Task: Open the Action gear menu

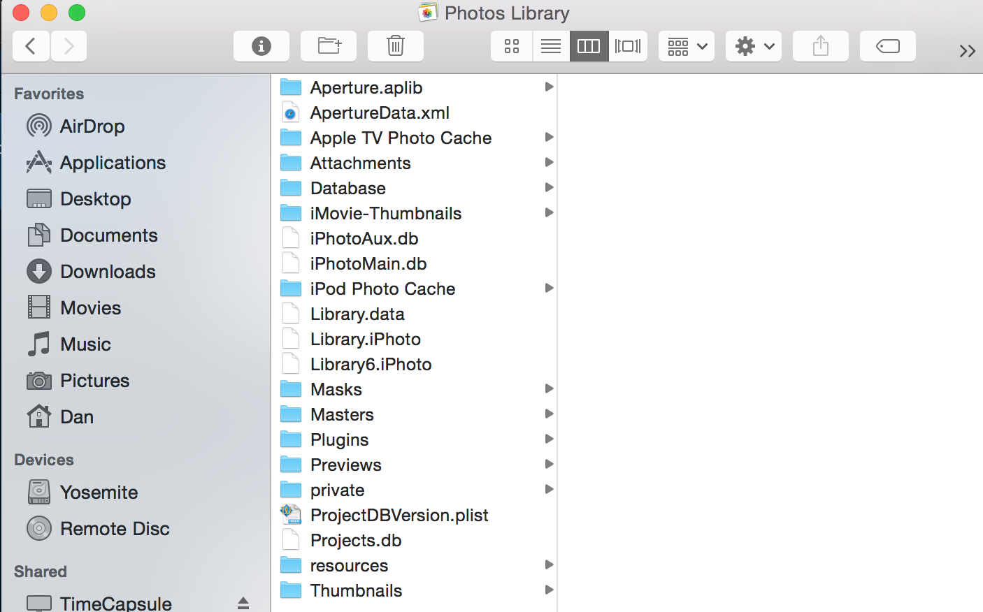Action: click(754, 46)
